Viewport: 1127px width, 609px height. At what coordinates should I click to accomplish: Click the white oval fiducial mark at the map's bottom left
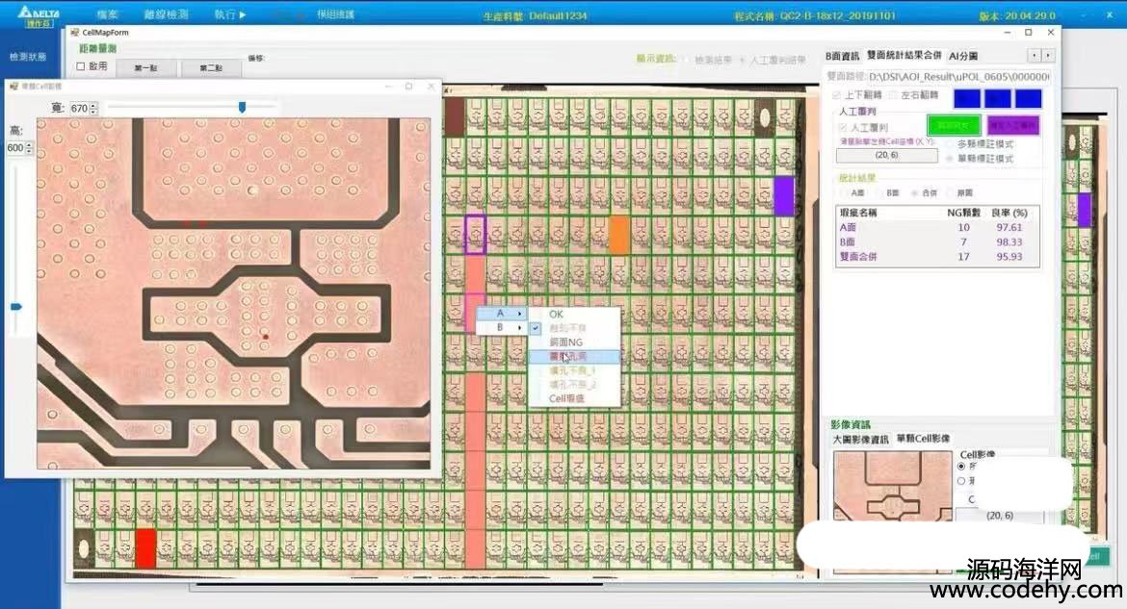[84, 548]
